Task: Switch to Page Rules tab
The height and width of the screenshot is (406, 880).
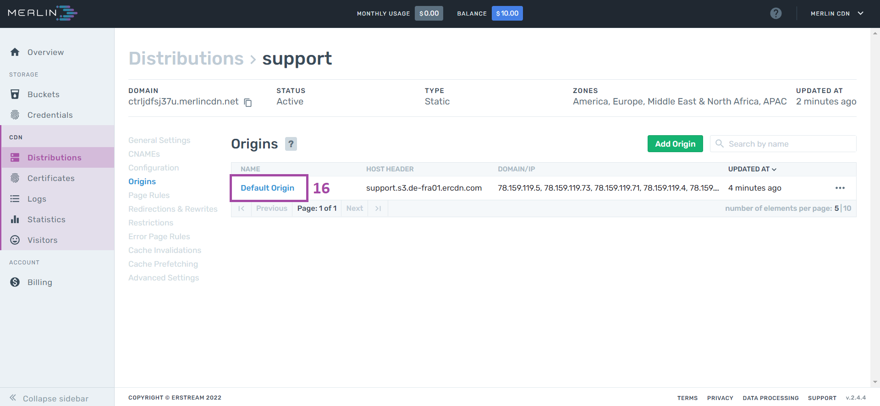Action: pyautogui.click(x=149, y=195)
